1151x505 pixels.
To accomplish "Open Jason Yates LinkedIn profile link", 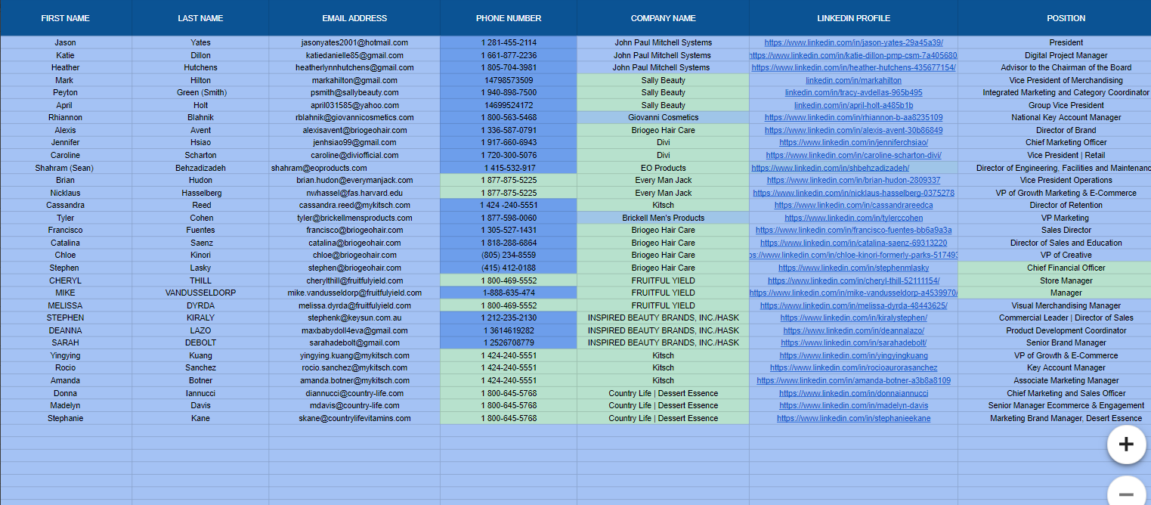I will pos(854,43).
